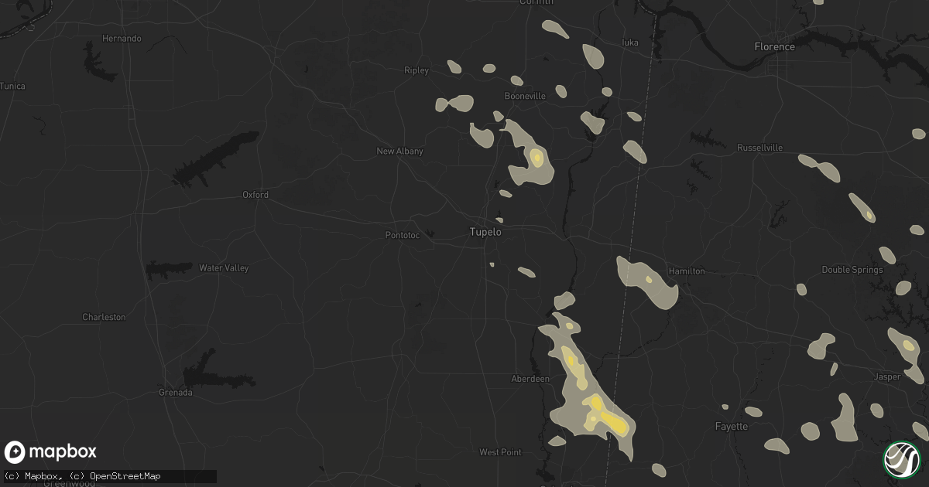The height and width of the screenshot is (487, 929).
Task: Click the Iuka label
Action: 630,42
